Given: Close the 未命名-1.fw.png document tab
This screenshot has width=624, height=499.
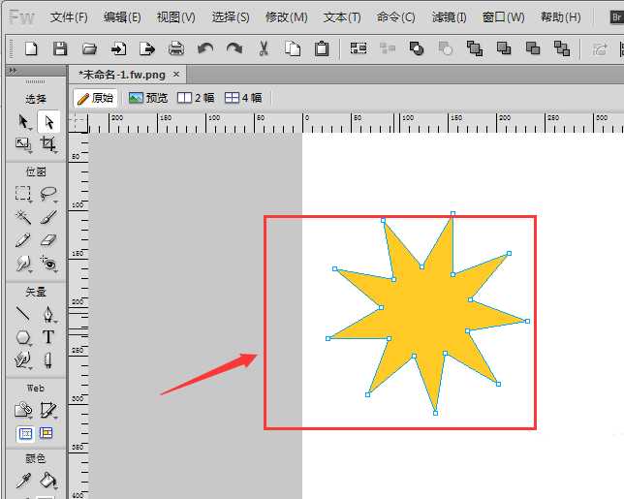Looking at the screenshot, I should click(172, 73).
